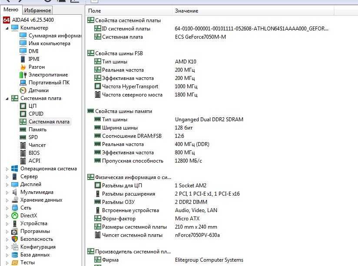This screenshot has height=266, width=358.
Task: Select the Соотношение DRAM:FSB row
Action: coord(139,136)
